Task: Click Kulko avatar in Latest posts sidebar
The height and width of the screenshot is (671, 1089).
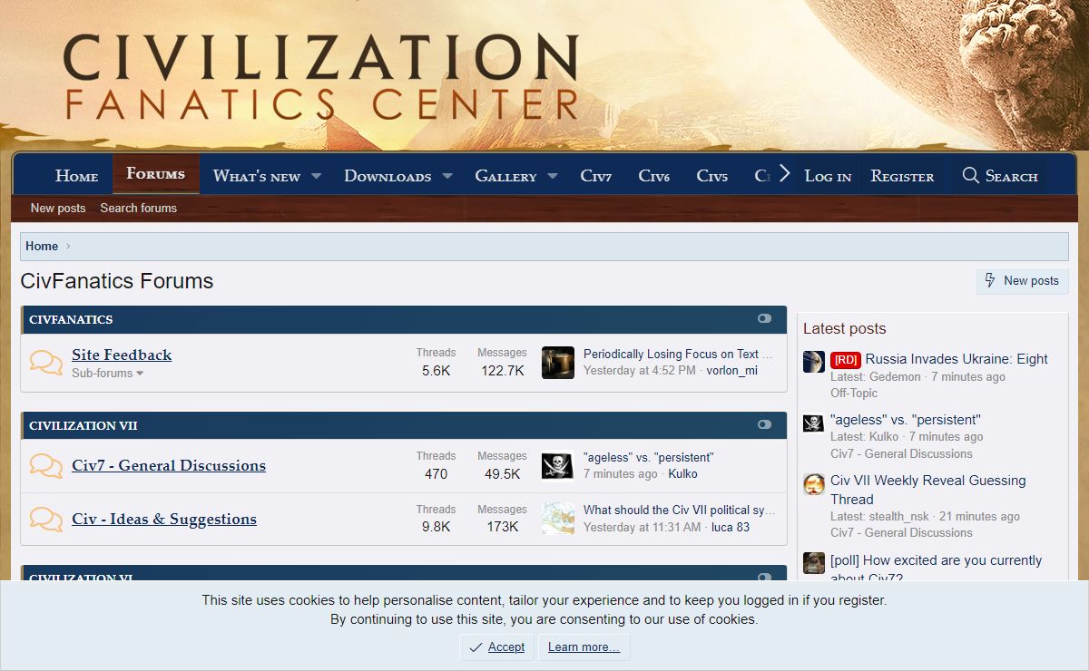Action: click(814, 423)
